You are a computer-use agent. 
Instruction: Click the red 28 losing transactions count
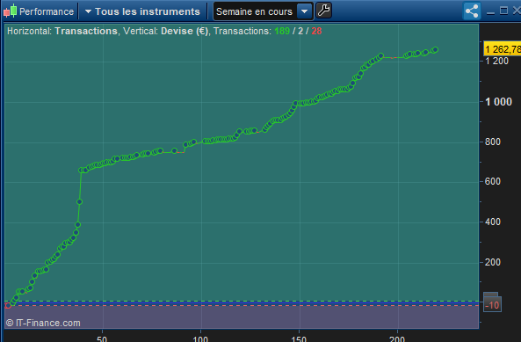(316, 32)
